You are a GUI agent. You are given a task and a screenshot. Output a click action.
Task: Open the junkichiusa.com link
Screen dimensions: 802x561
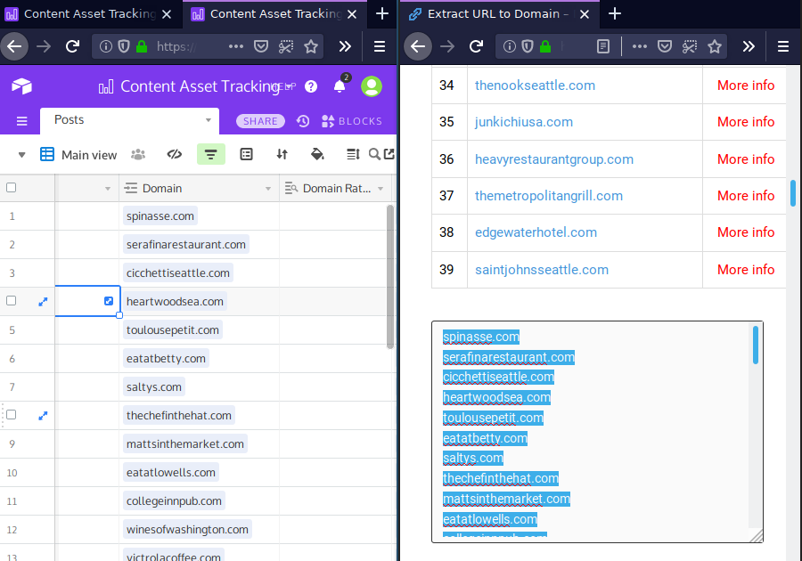pyautogui.click(x=524, y=122)
